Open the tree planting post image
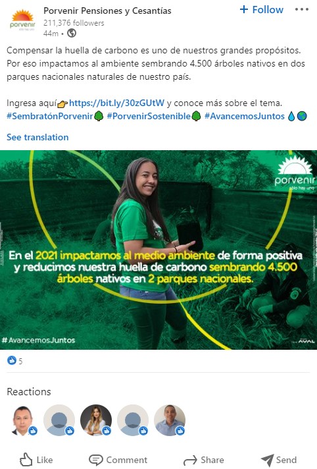 pyautogui.click(x=158, y=250)
